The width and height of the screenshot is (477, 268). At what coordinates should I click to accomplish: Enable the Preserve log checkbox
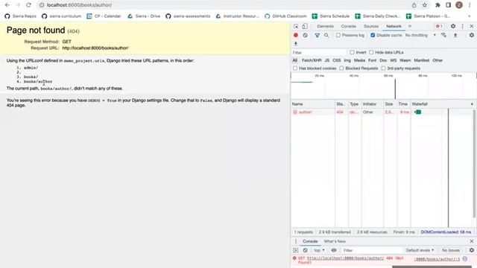coord(338,35)
